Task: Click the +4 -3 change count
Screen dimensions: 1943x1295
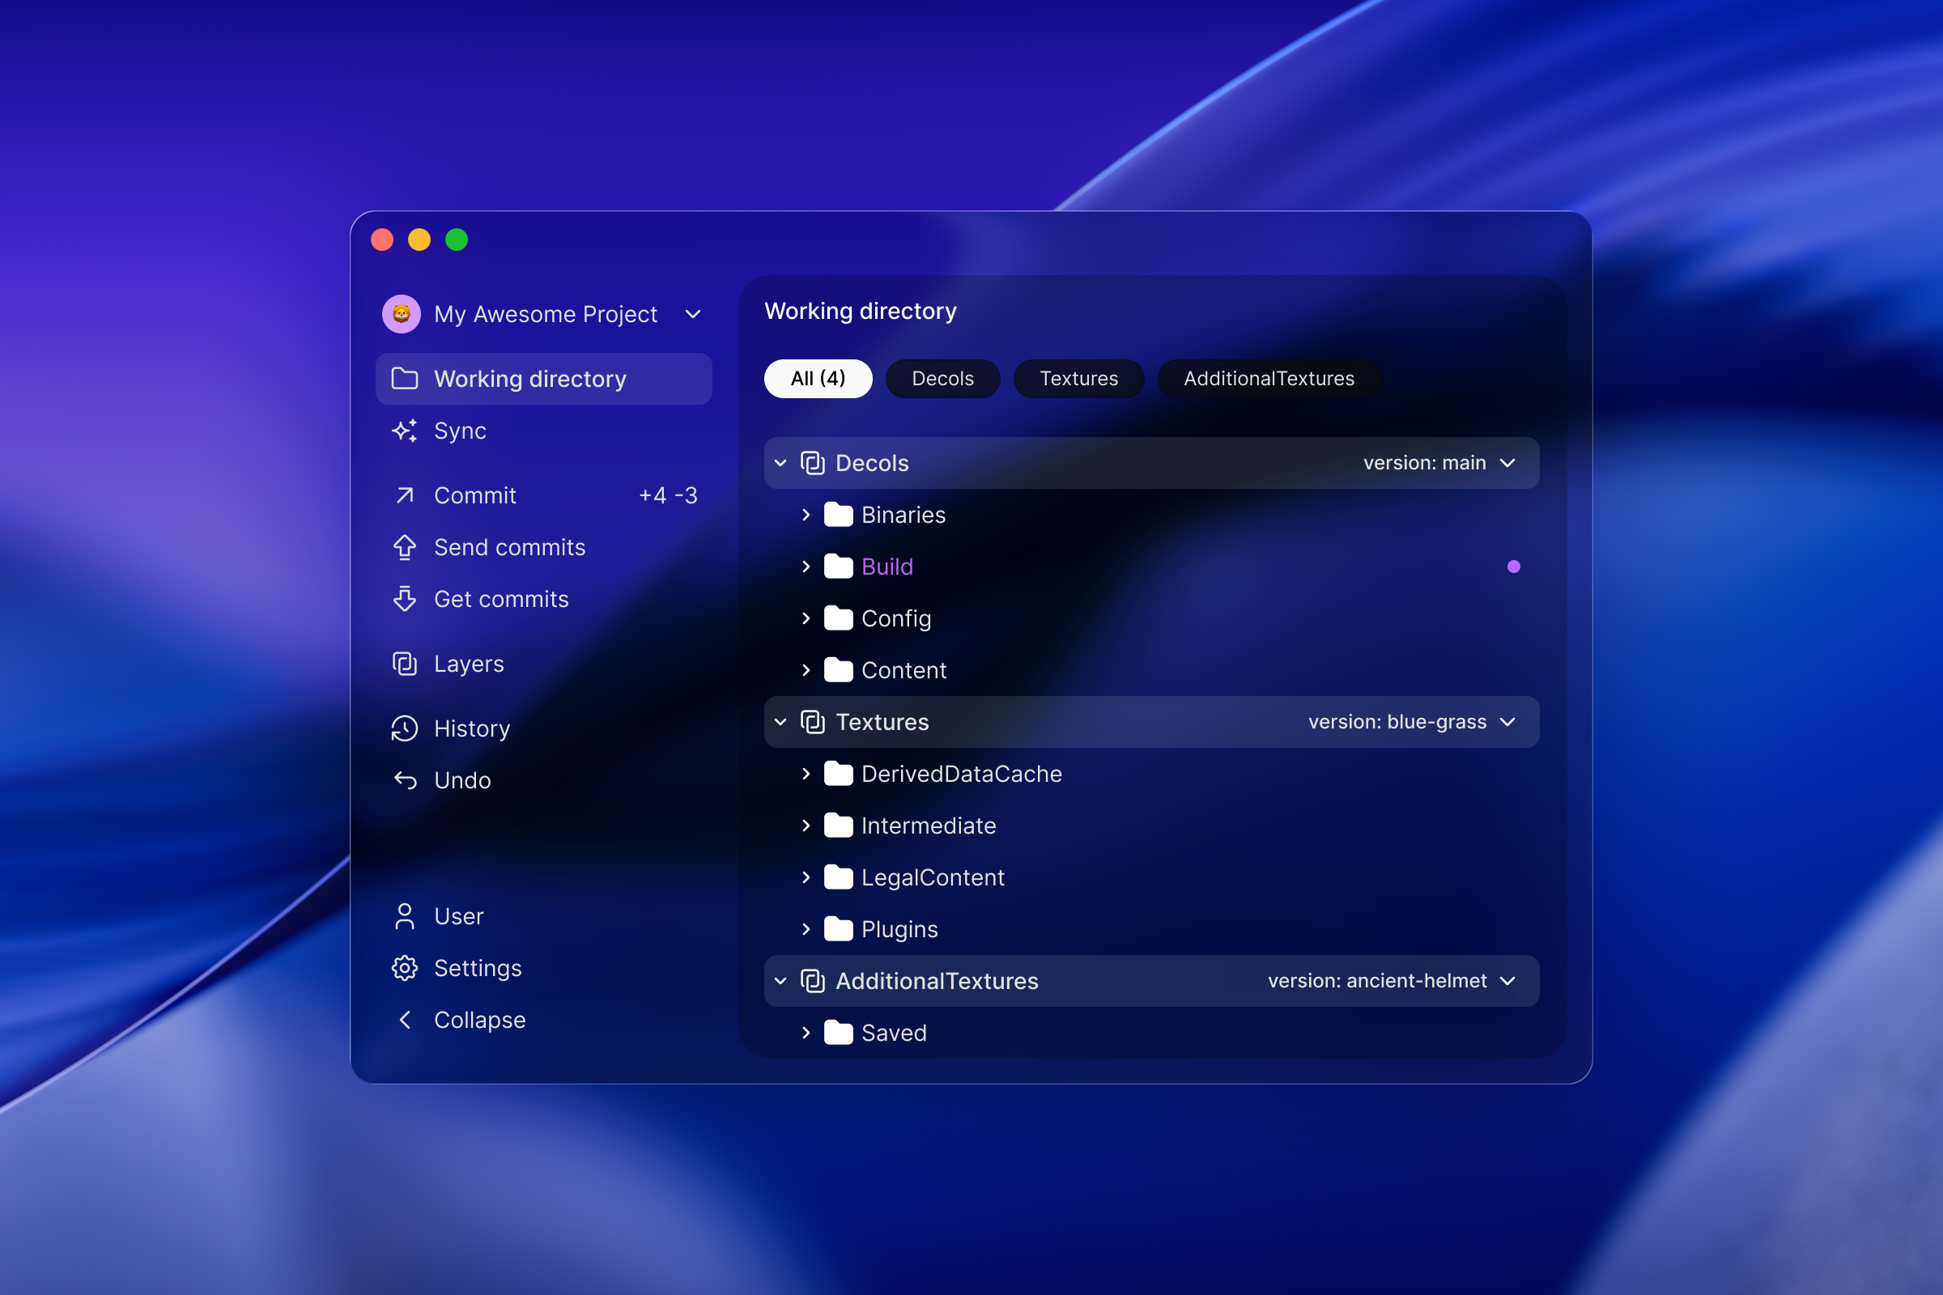Action: pyautogui.click(x=669, y=495)
